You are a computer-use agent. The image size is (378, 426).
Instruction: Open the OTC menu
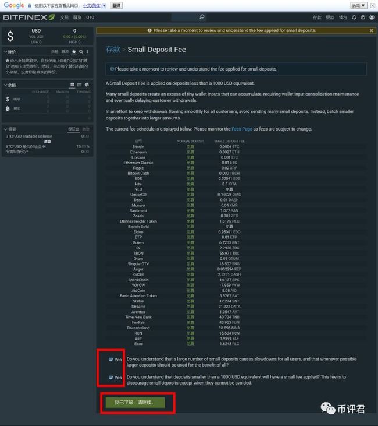pos(90,17)
